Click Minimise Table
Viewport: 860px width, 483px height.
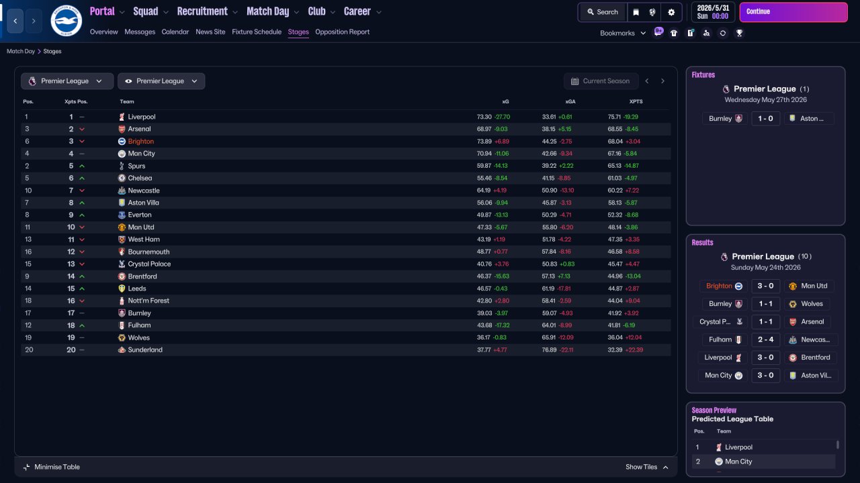(x=51, y=467)
